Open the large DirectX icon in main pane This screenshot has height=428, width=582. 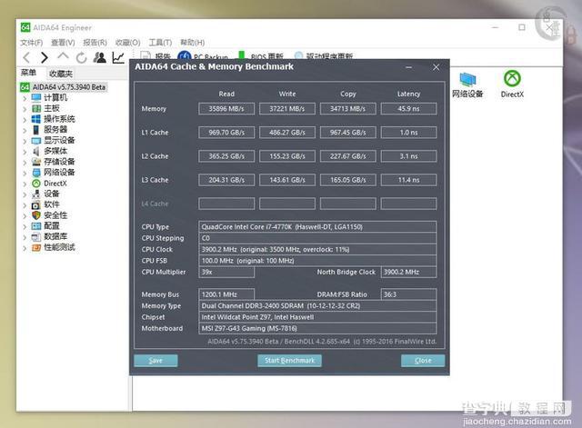coord(512,78)
